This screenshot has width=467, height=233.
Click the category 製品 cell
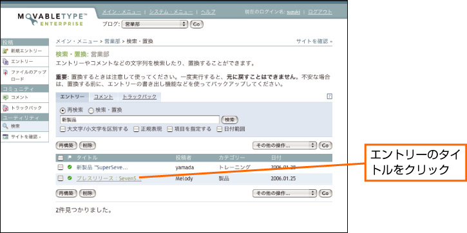224,178
